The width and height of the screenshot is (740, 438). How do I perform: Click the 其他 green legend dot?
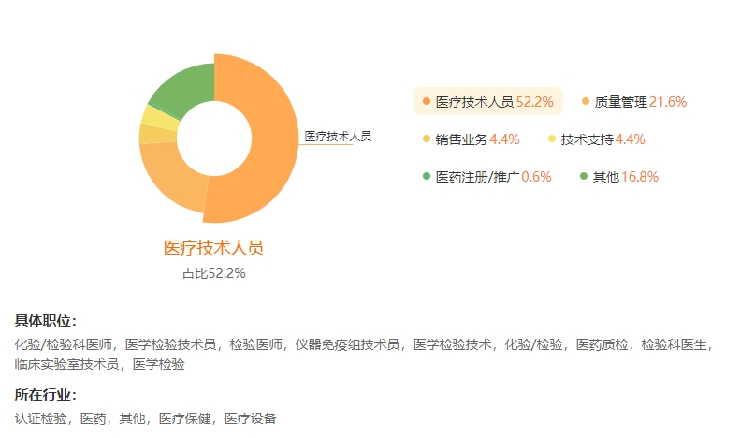pyautogui.click(x=584, y=176)
